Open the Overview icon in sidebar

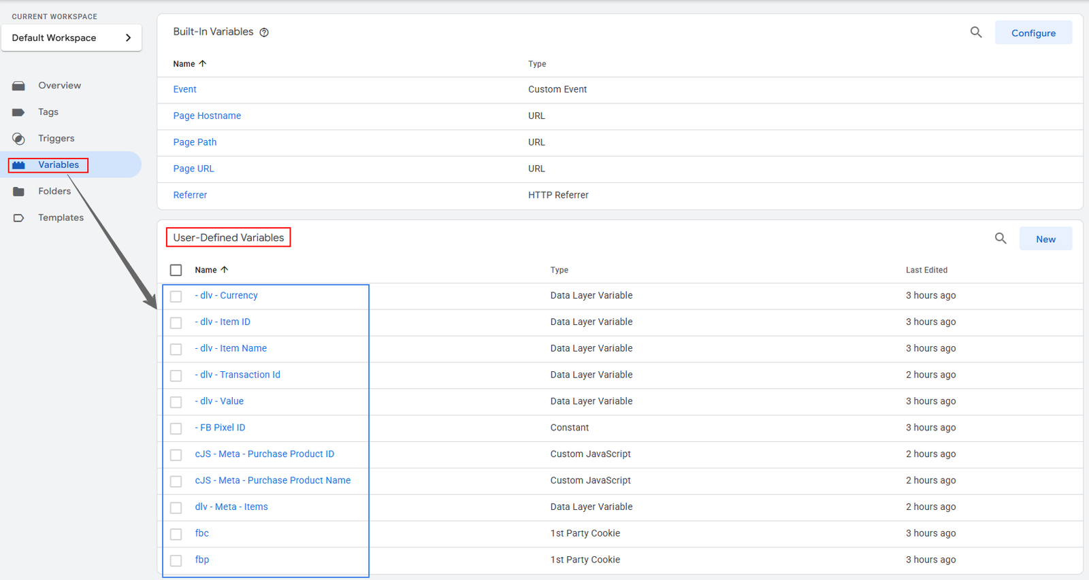18,86
